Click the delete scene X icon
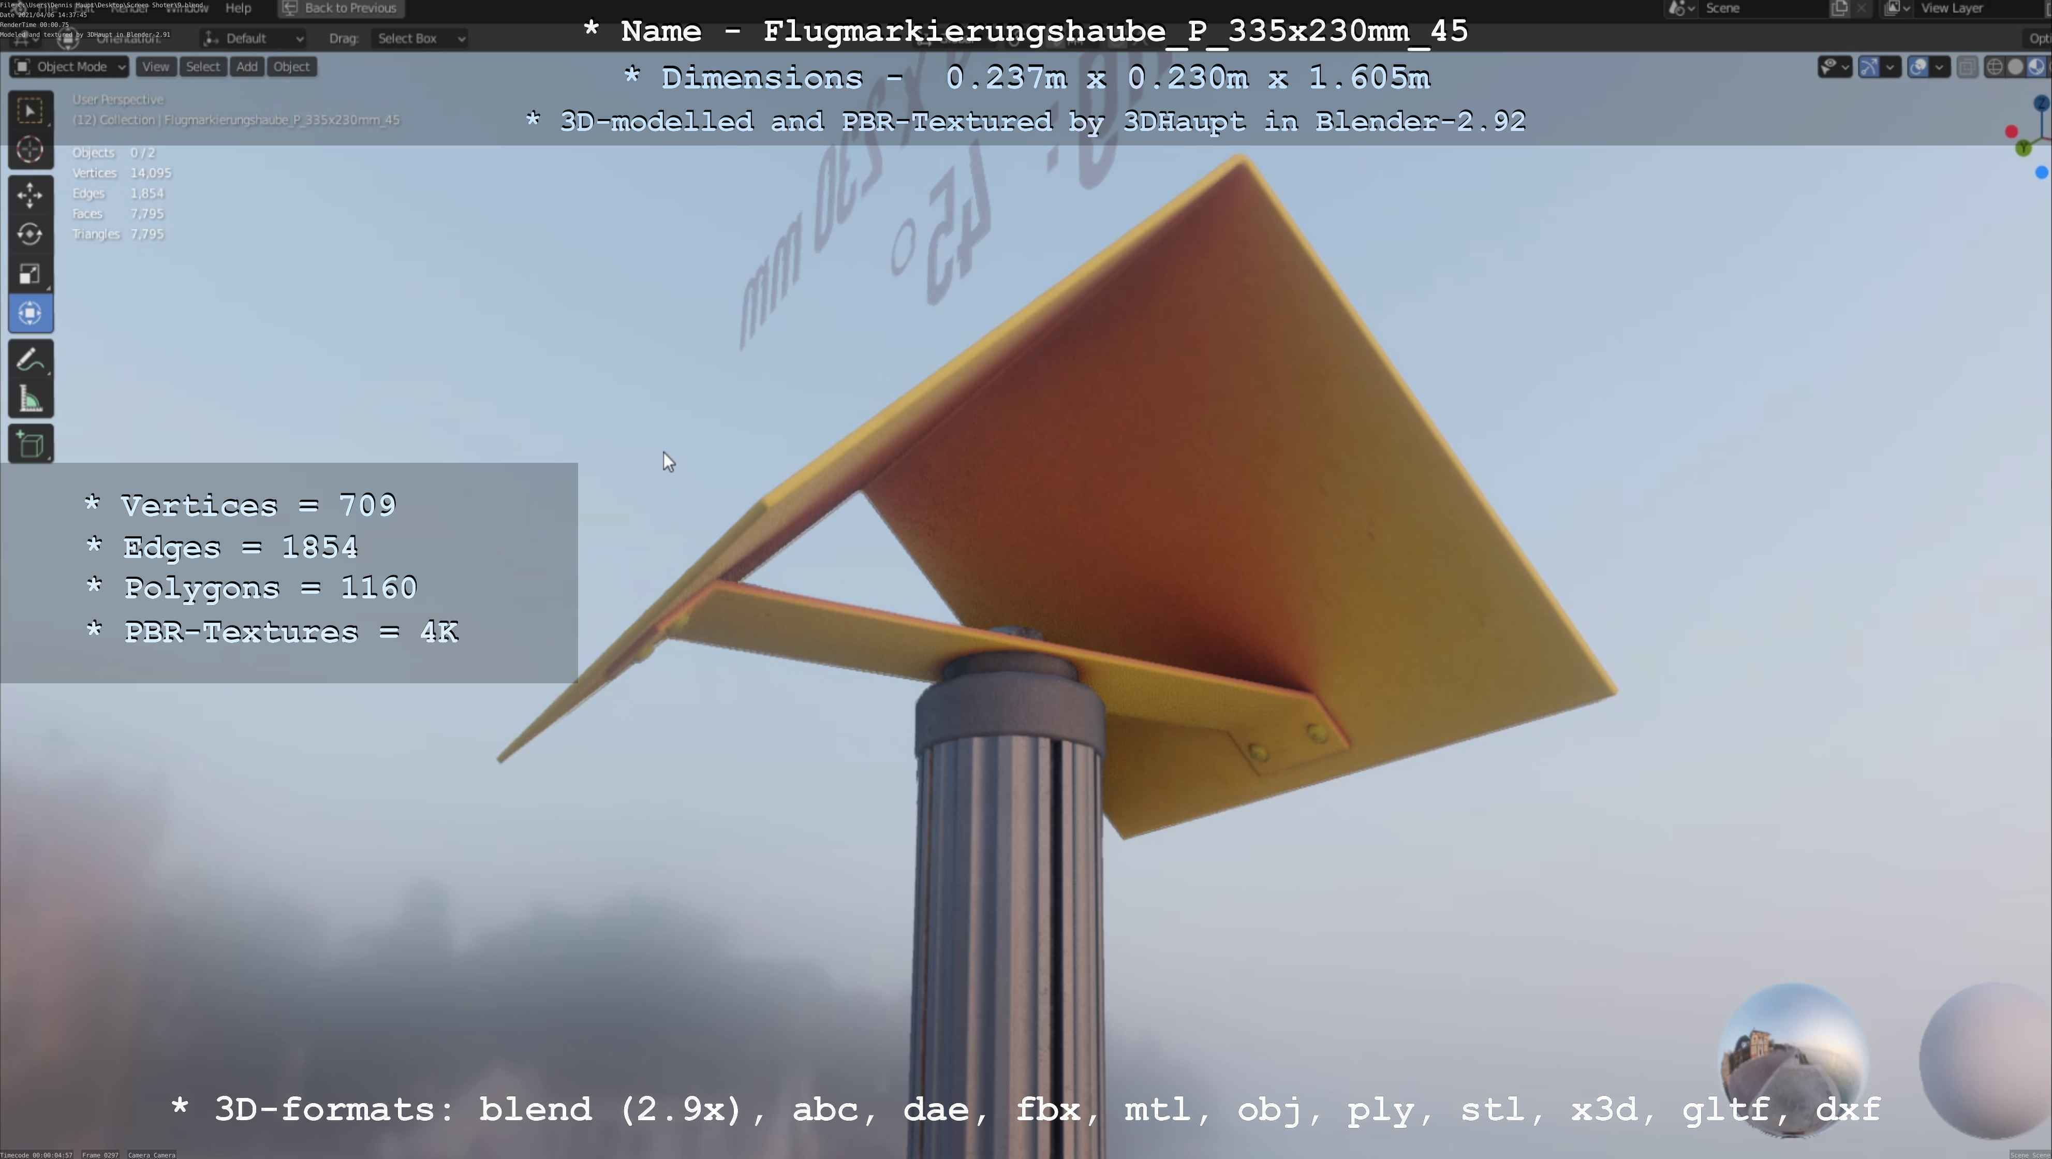The height and width of the screenshot is (1159, 2052). pos(1861,8)
